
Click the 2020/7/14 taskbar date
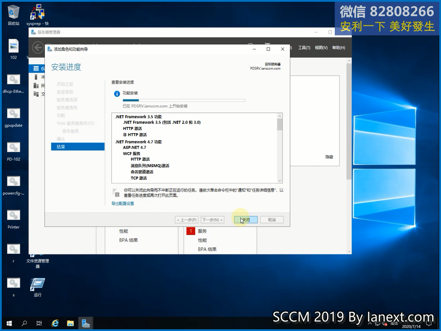click(411, 326)
